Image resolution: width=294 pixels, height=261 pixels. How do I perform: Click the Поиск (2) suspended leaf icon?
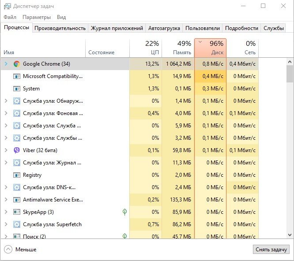tap(124, 236)
